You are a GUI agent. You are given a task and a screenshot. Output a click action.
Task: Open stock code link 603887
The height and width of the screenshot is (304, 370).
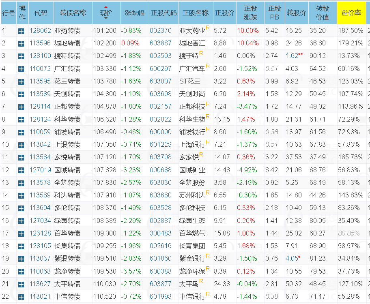coord(161,43)
